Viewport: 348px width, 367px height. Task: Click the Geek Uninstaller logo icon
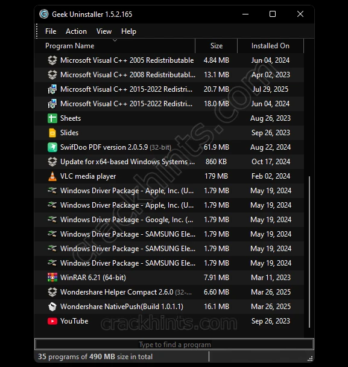[44, 14]
